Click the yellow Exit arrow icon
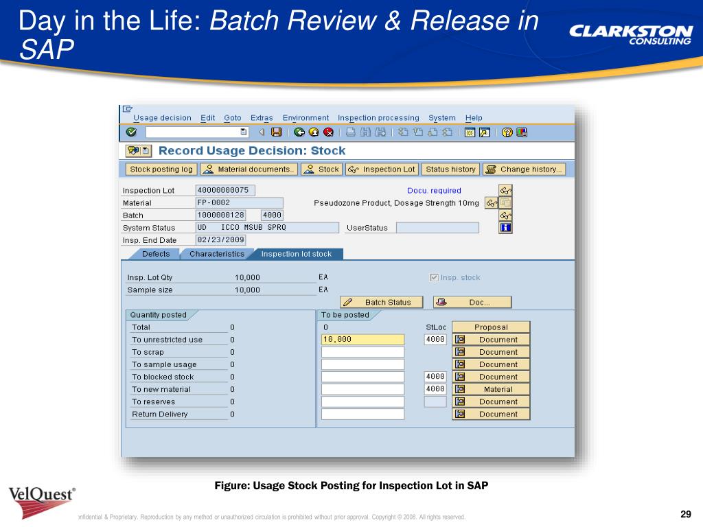Screen dimensions: 703x527 tap(314, 132)
